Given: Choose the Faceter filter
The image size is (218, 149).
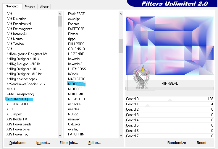Looking at the screenshot, I should [x=73, y=24].
